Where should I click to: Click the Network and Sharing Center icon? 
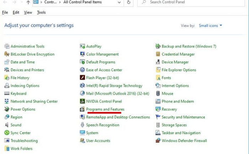click(x=7, y=101)
